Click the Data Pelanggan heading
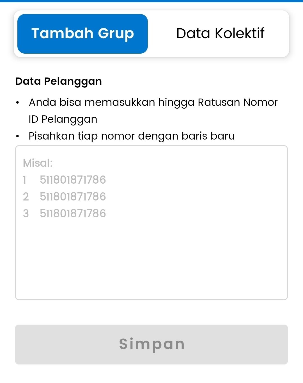The height and width of the screenshot is (383, 303). [59, 81]
